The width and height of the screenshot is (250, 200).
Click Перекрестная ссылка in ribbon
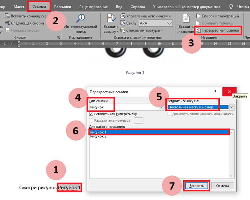coord(217,30)
